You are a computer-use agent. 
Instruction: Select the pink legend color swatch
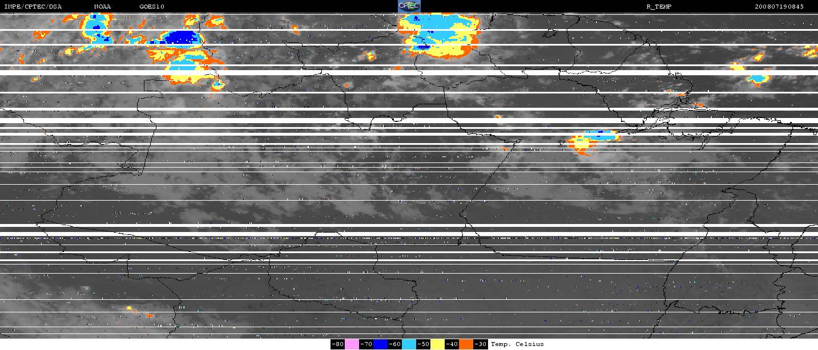pyautogui.click(x=352, y=344)
